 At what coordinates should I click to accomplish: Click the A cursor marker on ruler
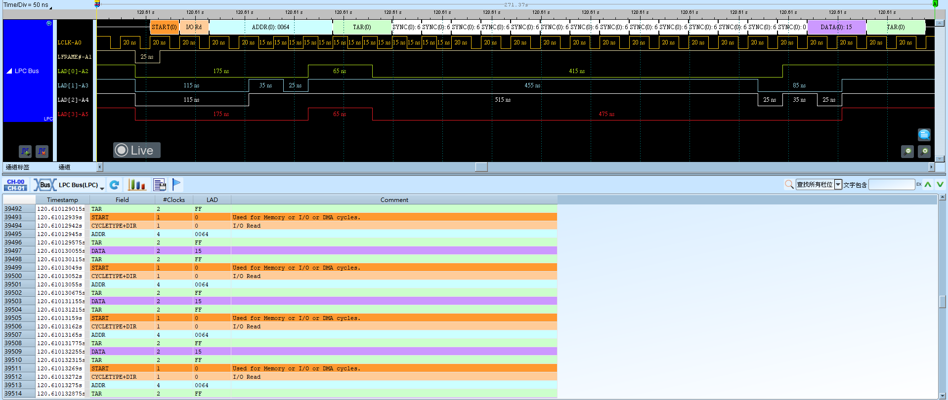pyautogui.click(x=935, y=4)
